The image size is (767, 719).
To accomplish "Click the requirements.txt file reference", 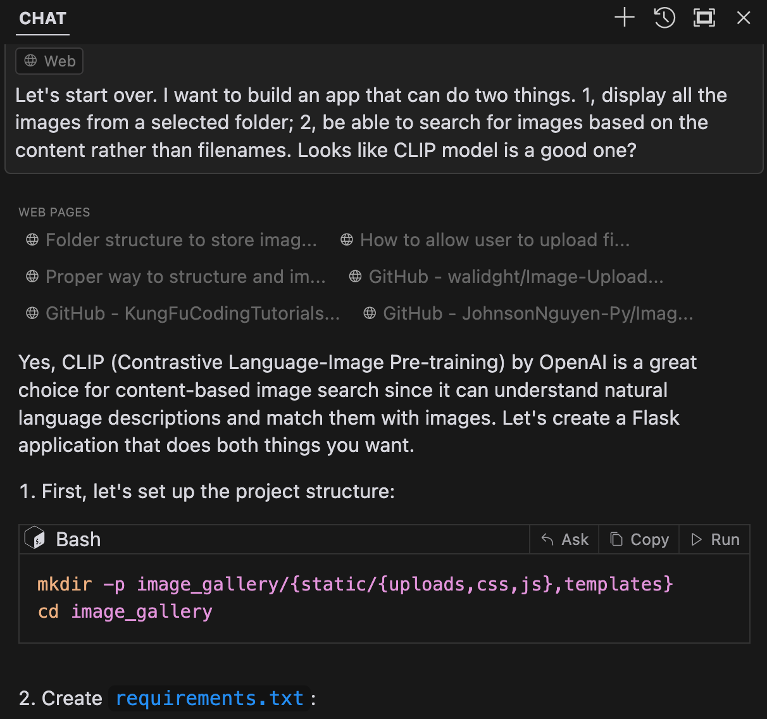I will (209, 698).
